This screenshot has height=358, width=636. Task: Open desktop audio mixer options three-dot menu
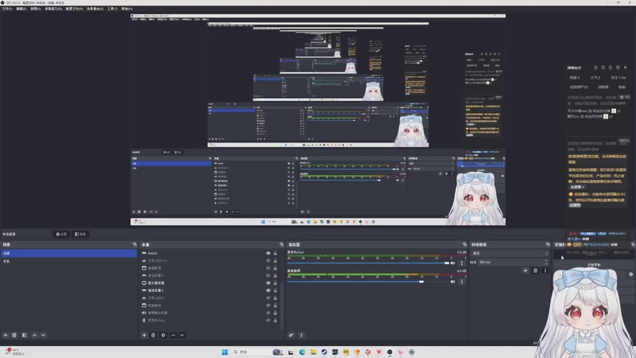pyautogui.click(x=462, y=282)
